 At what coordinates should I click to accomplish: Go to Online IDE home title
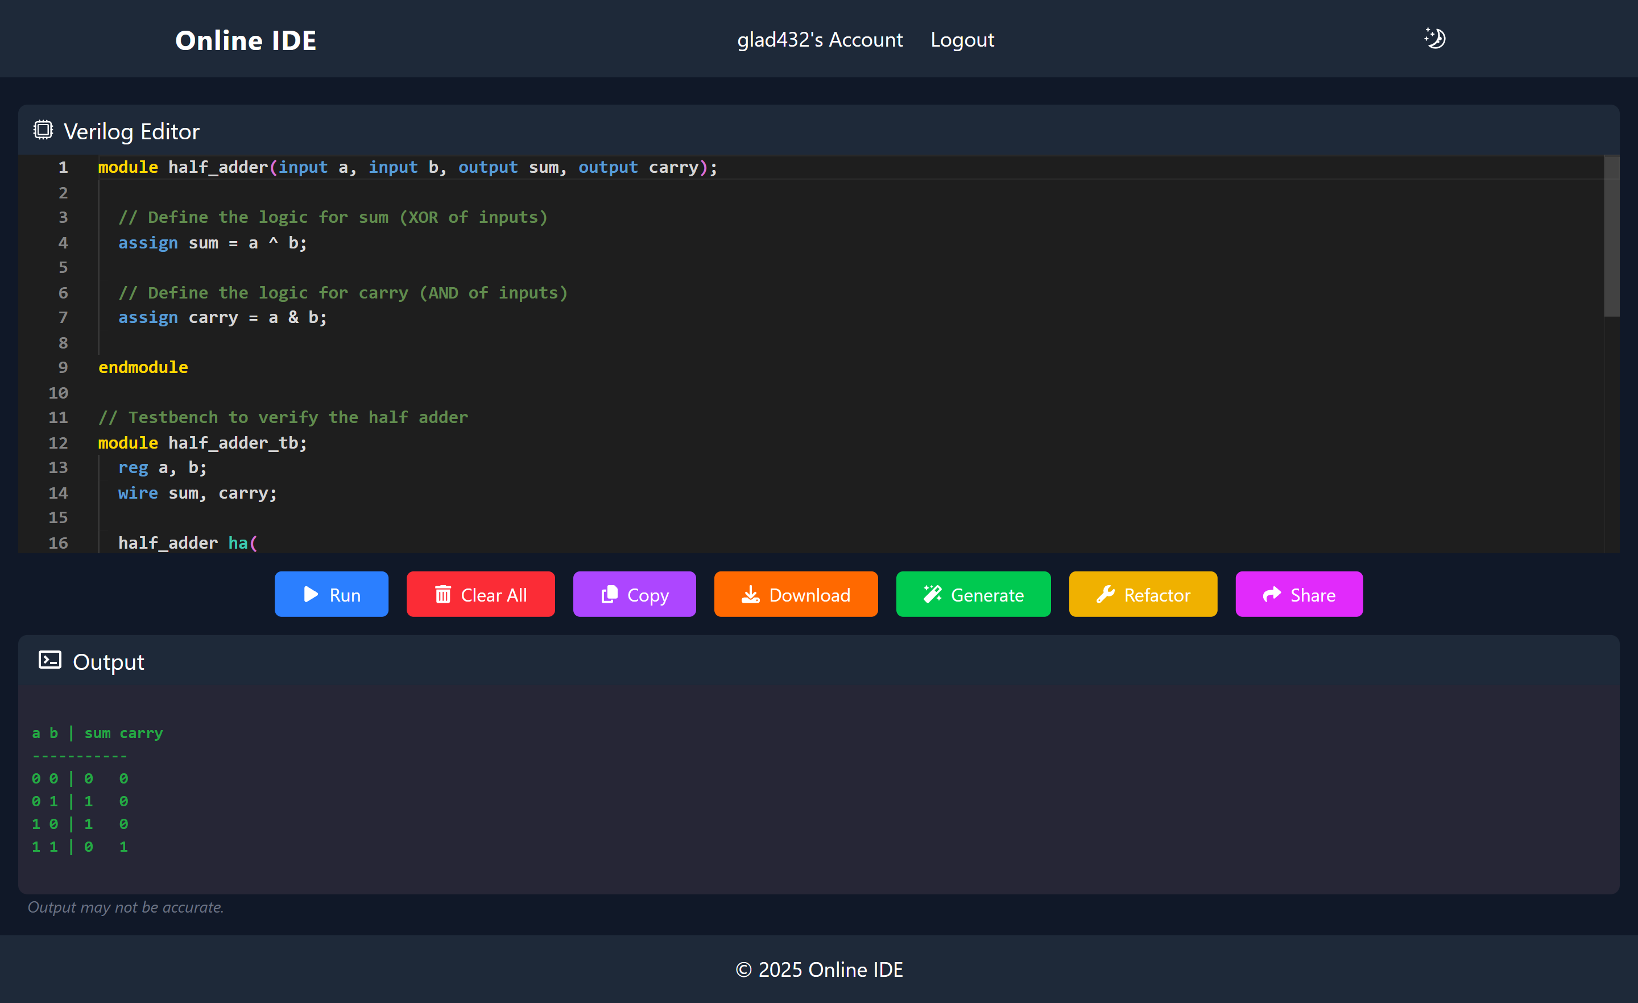[245, 40]
